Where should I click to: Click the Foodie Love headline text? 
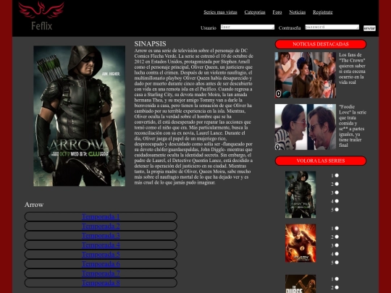[353, 126]
